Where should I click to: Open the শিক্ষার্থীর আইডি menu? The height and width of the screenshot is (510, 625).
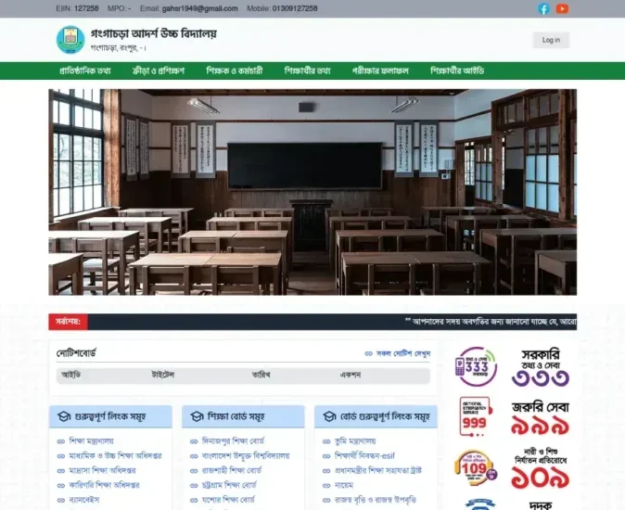tap(457, 70)
